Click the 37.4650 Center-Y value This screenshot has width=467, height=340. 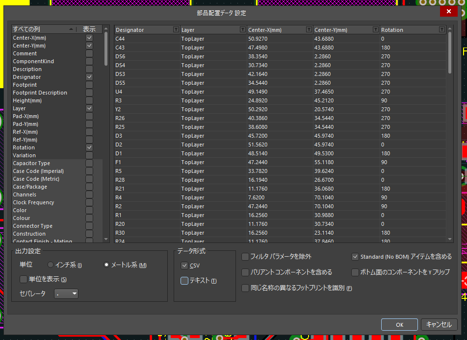coord(324,92)
